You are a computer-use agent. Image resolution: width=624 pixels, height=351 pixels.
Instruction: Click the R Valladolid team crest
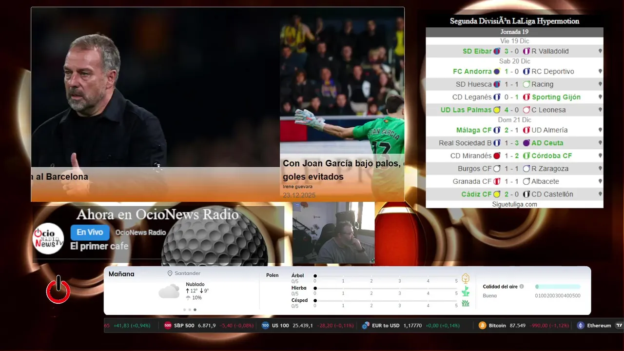(x=526, y=51)
